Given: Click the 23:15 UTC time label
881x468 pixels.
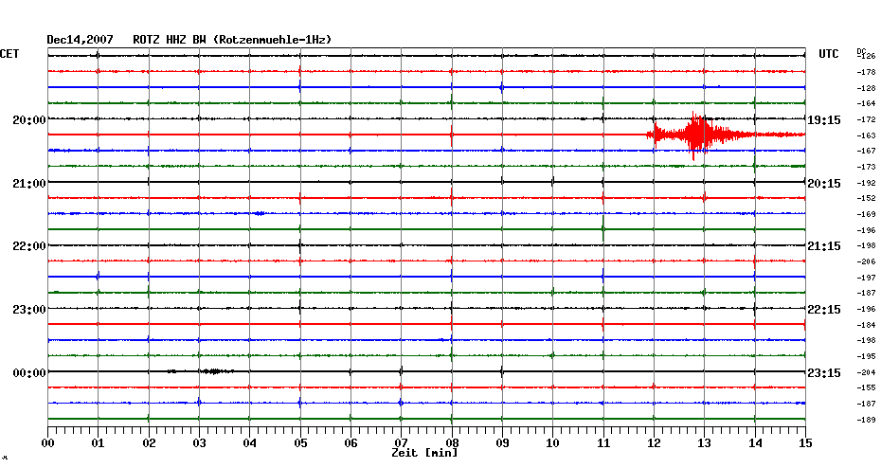Looking at the screenshot, I should pos(824,373).
